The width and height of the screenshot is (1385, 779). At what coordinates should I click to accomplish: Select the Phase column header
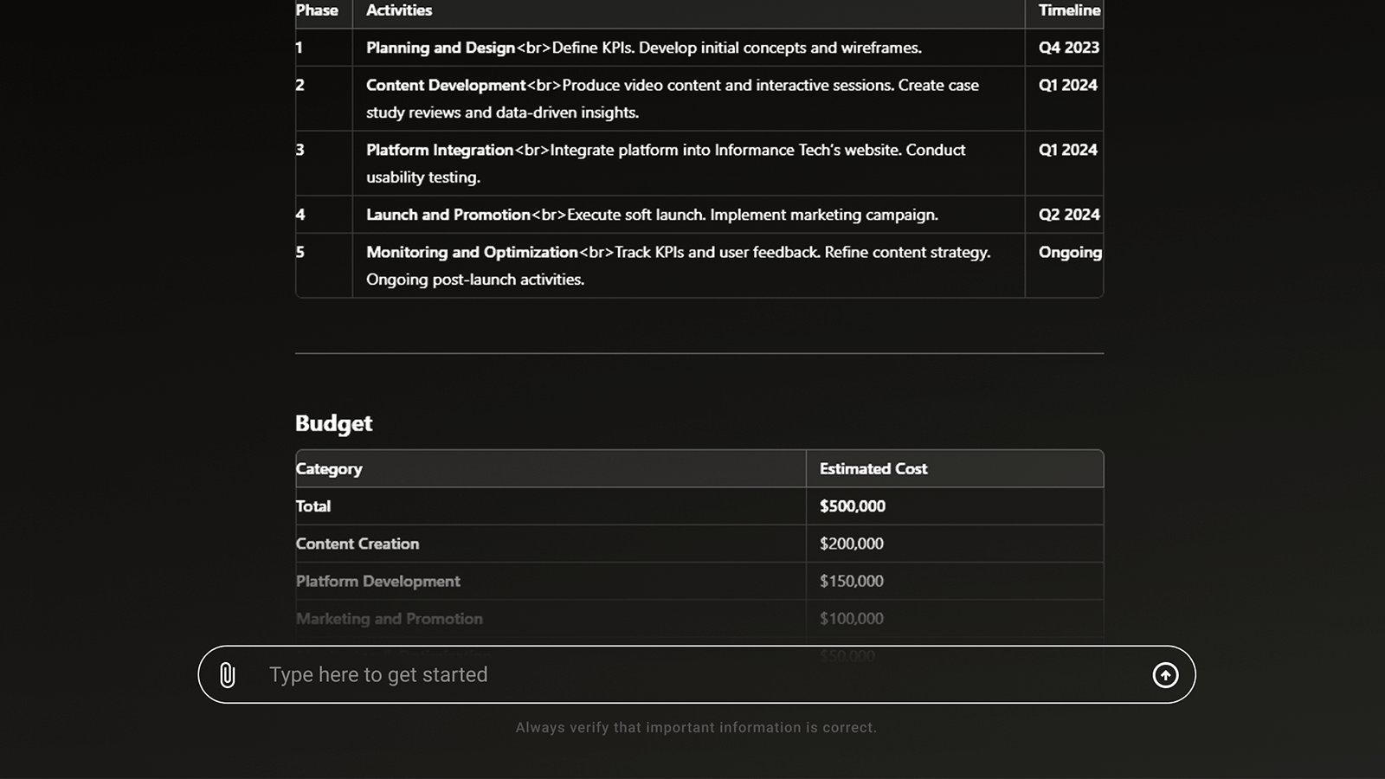click(x=317, y=10)
